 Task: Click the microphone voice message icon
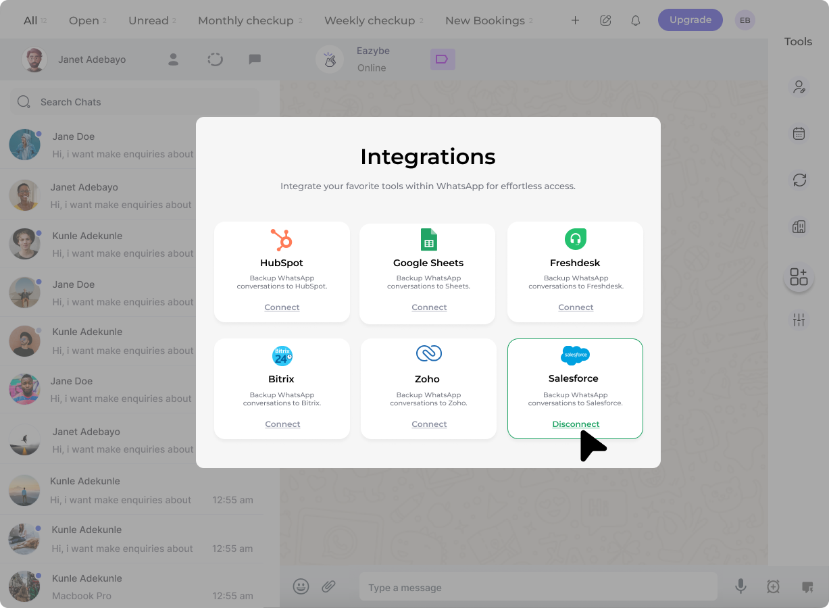740,586
